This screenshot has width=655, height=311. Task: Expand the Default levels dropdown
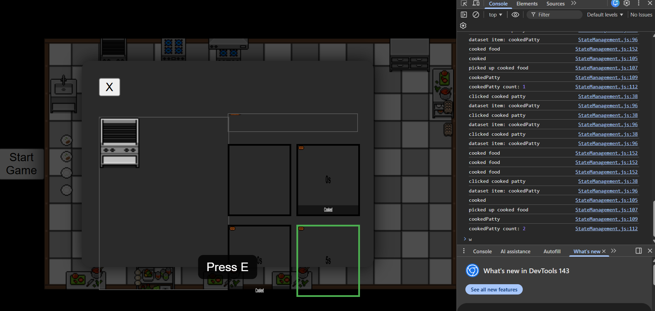click(x=605, y=15)
